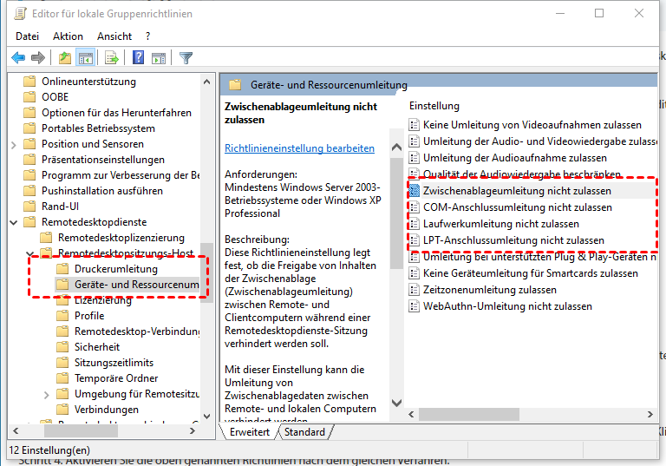The width and height of the screenshot is (666, 466).
Task: Click tree pane scroll up arrow
Action: tap(207, 82)
